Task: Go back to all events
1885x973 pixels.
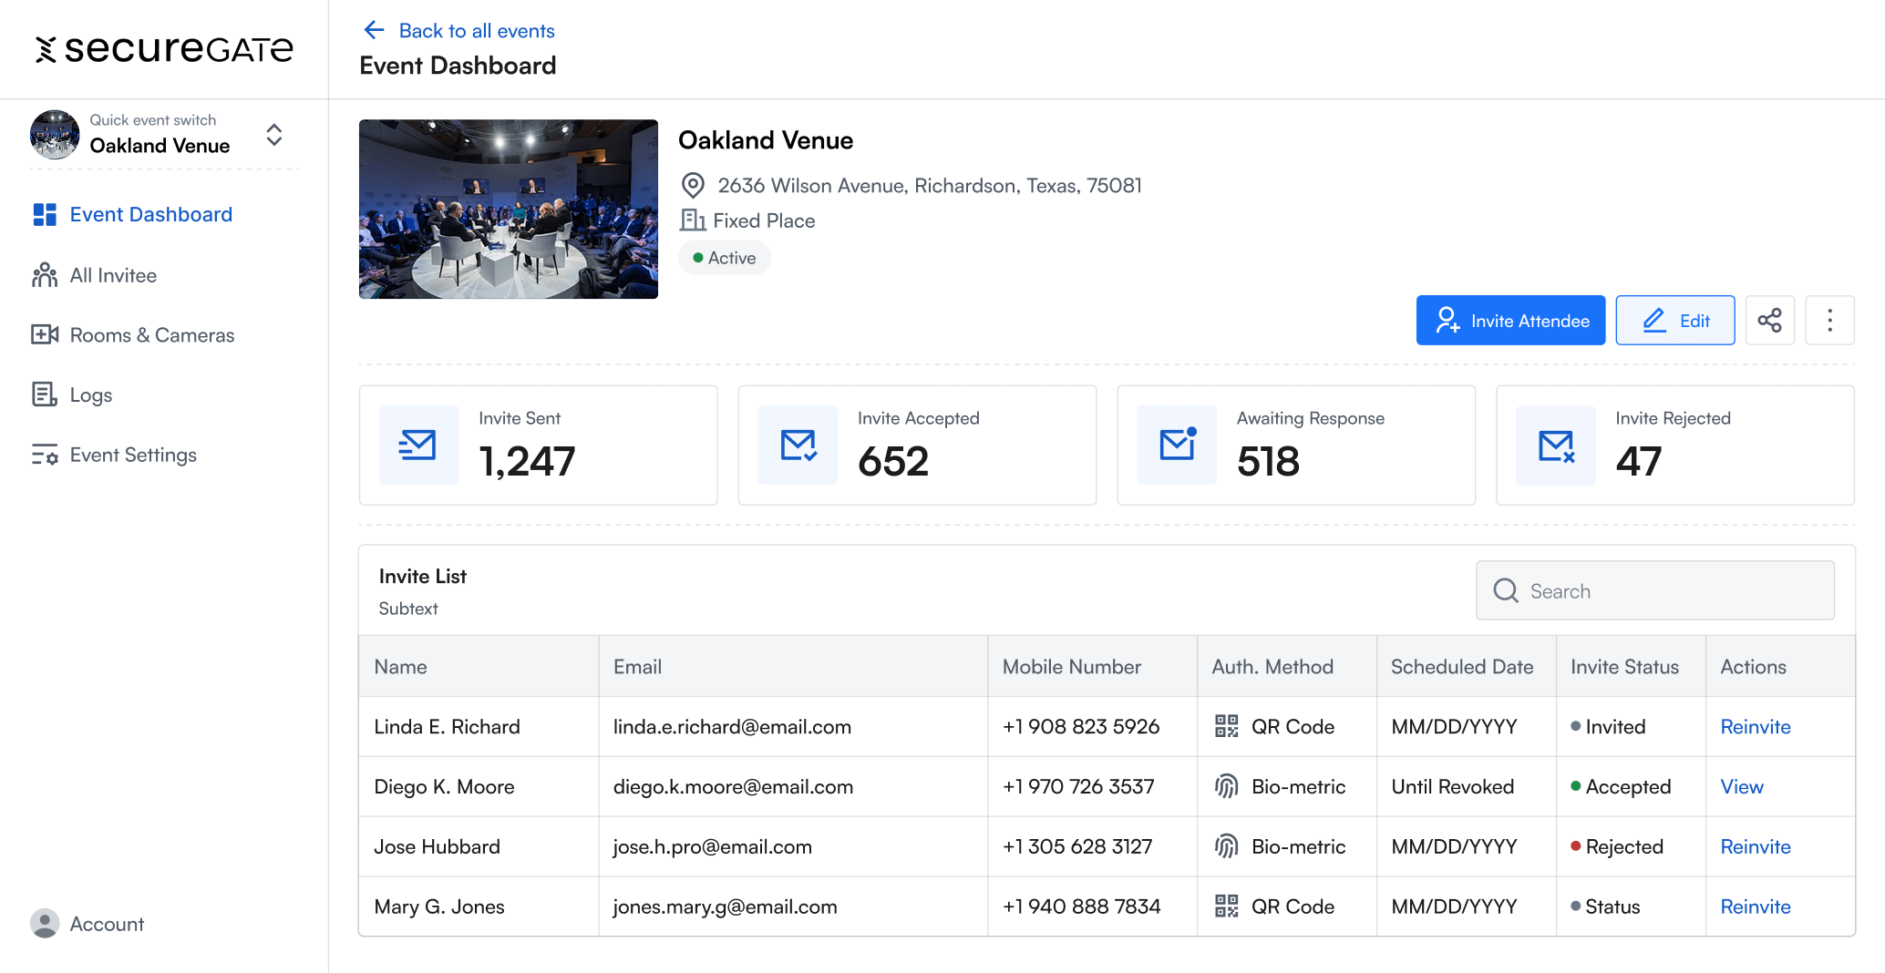Action: 477,30
